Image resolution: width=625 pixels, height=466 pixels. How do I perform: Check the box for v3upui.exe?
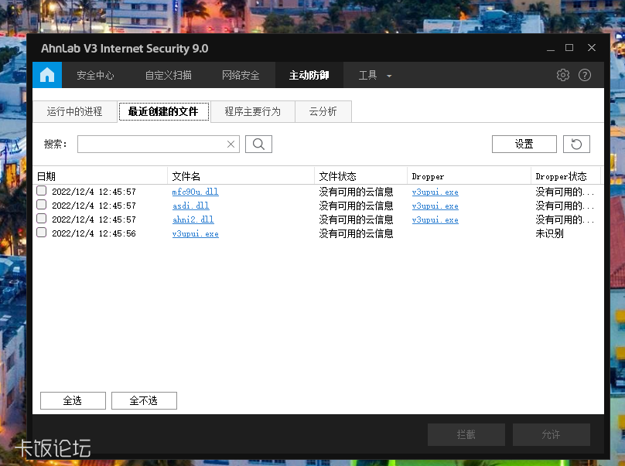(x=42, y=233)
